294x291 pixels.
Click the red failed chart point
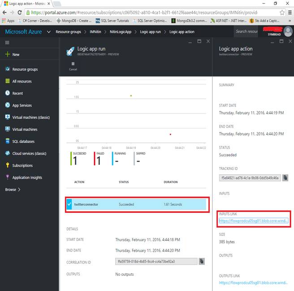170,134
